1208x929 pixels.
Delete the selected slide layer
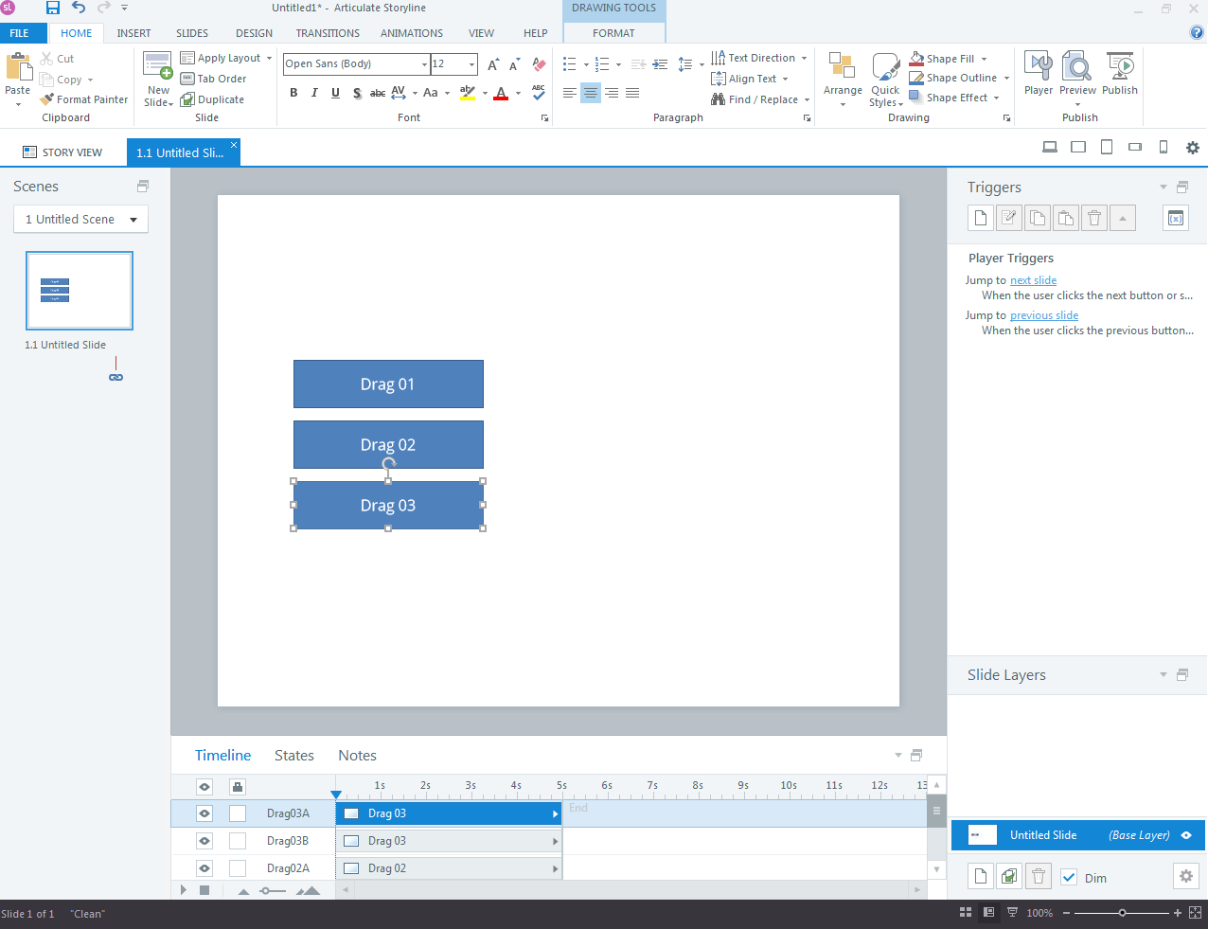coord(1039,877)
